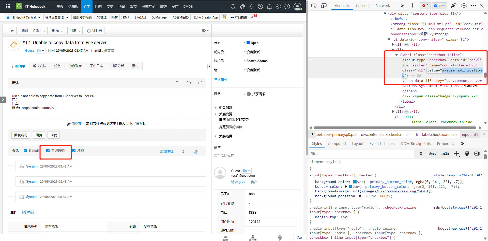The width and height of the screenshot is (488, 241).
Task: Click the AD自助服务 toolbar button
Action: (x=181, y=17)
